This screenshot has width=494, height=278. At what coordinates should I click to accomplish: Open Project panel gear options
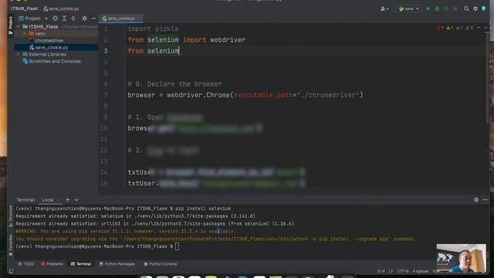(x=84, y=19)
